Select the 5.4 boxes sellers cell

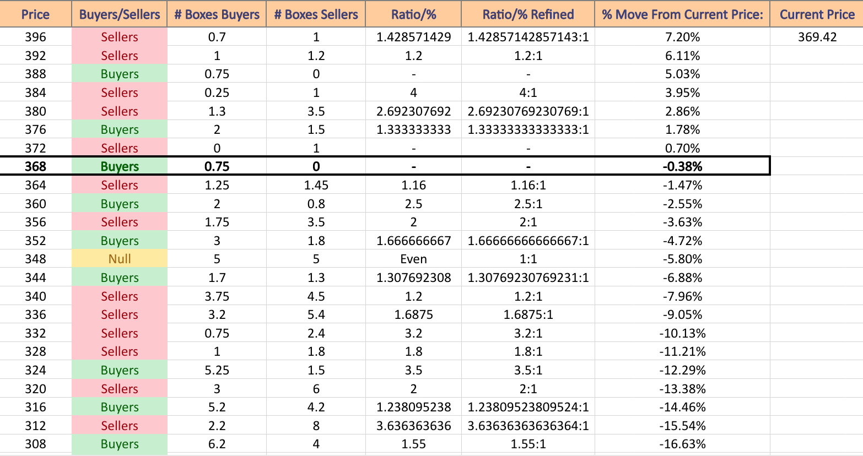316,314
